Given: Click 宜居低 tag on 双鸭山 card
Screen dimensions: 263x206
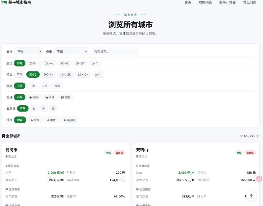Looking at the screenshot, I should 250,153.
